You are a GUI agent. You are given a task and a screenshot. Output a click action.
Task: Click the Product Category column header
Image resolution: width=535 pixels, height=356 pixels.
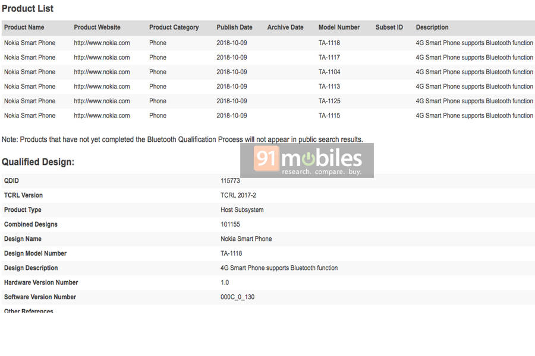[174, 27]
